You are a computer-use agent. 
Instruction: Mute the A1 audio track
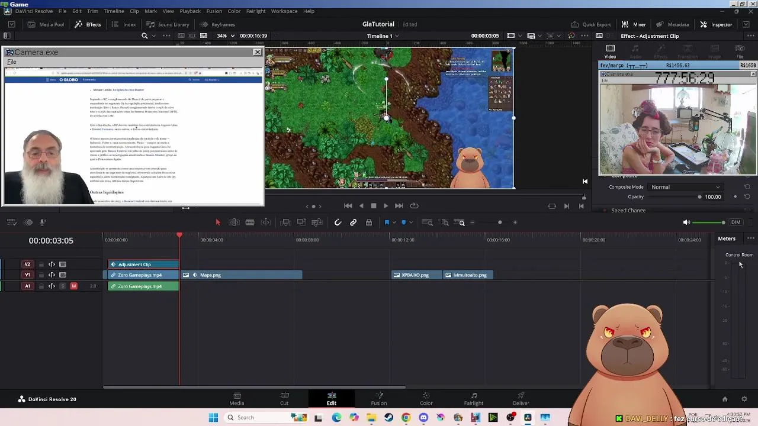click(x=73, y=286)
